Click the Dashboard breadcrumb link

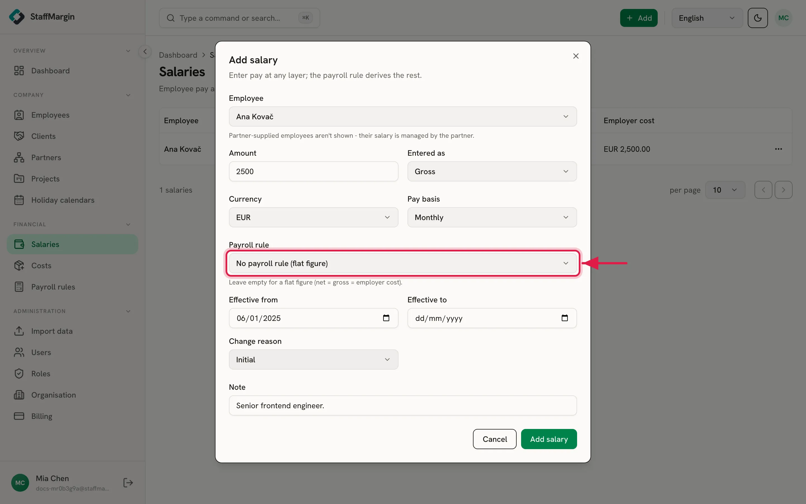(x=178, y=55)
